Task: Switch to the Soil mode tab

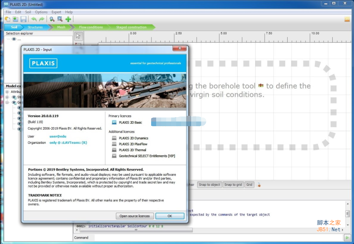Action: click(14, 27)
